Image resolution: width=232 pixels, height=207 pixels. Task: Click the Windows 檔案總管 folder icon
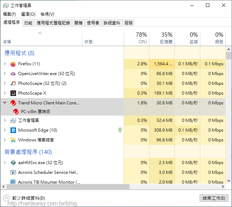13,140
